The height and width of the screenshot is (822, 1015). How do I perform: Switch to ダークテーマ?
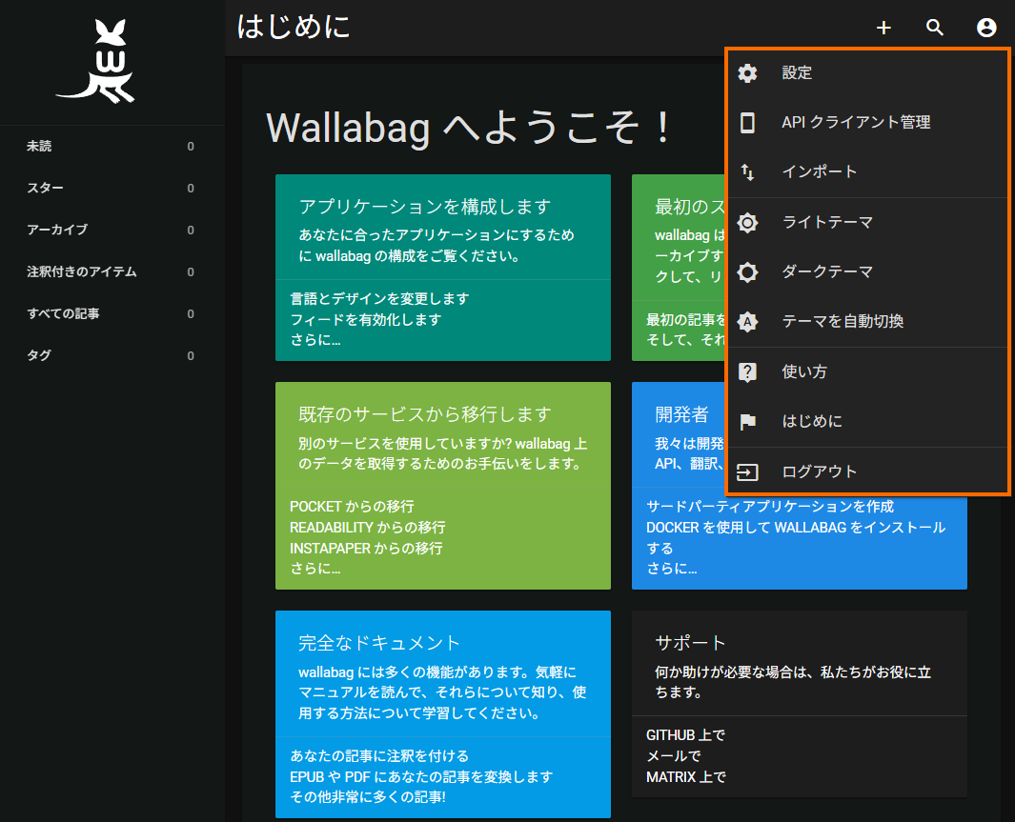[868, 271]
